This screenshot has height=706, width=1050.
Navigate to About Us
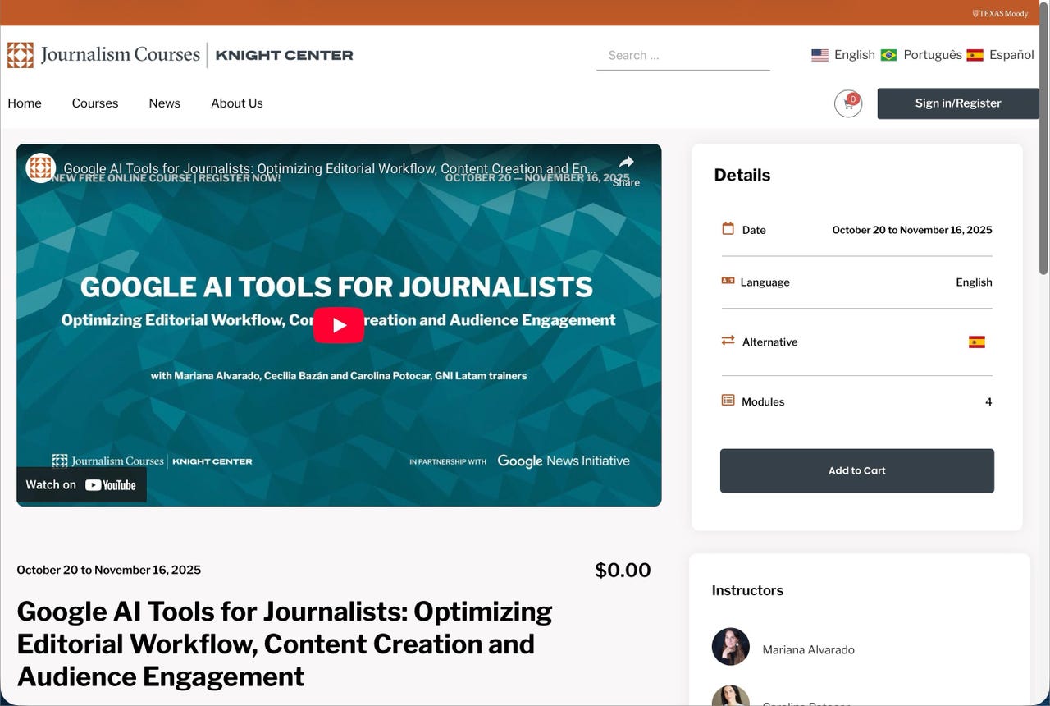coord(237,103)
